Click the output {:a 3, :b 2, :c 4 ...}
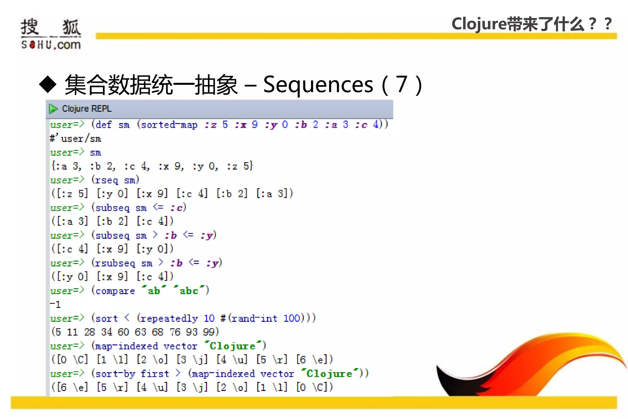 click(152, 166)
